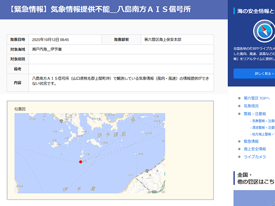Viewport: 275px width, 206px height.
Task: Open the 津波警報 sub-link
Action: [x=262, y=127]
